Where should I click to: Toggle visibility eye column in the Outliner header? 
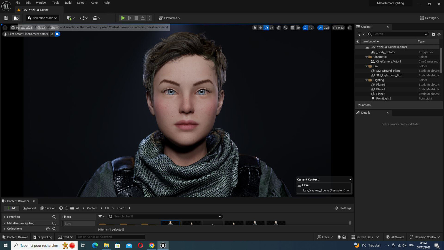pos(358,41)
